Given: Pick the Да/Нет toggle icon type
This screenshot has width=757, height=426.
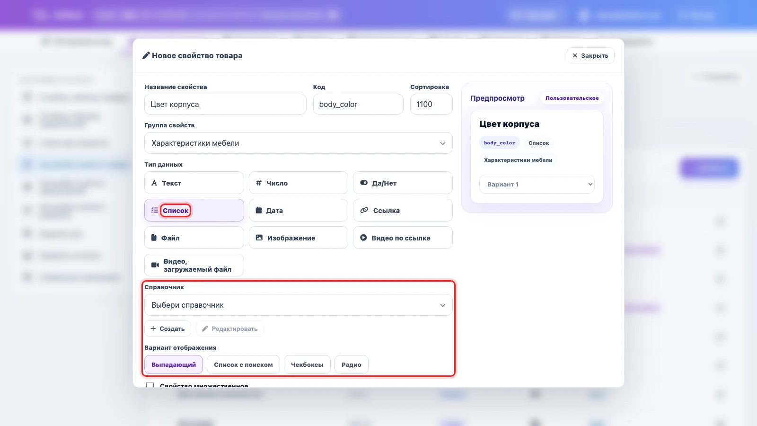Looking at the screenshot, I should [364, 183].
